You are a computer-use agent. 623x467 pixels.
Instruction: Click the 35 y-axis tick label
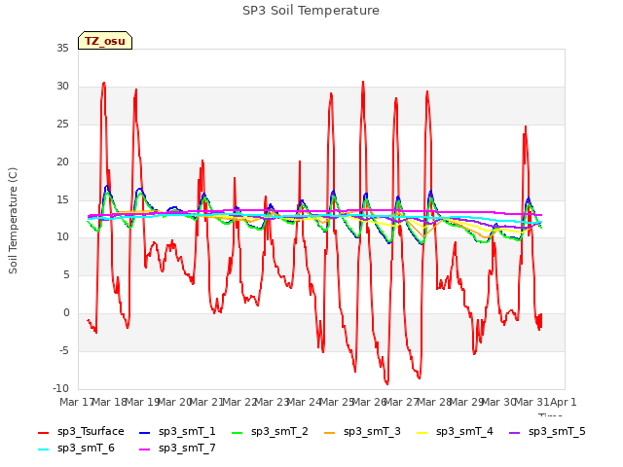pyautogui.click(x=62, y=48)
